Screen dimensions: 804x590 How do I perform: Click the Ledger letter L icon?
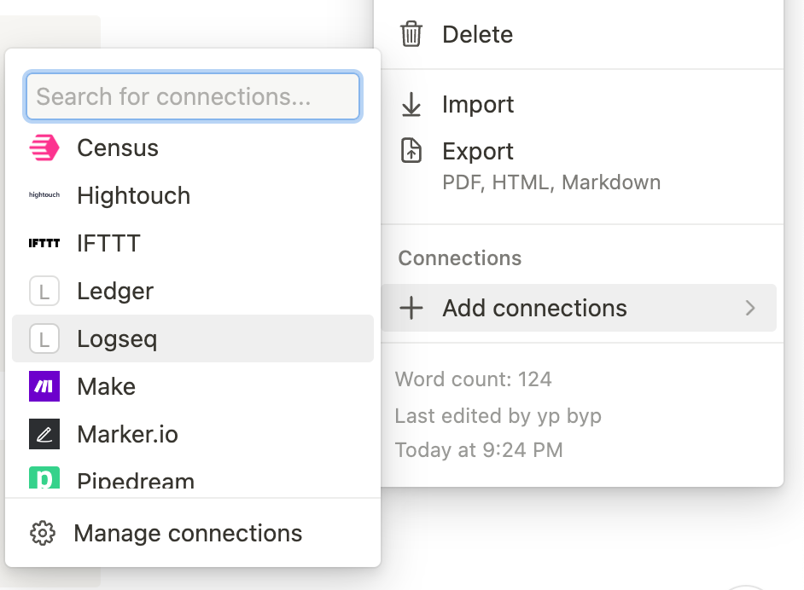tap(44, 291)
